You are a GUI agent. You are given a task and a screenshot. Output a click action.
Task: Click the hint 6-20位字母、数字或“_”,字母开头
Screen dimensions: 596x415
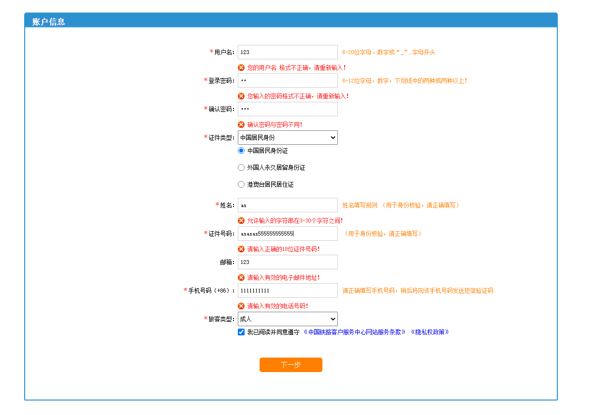pyautogui.click(x=389, y=52)
